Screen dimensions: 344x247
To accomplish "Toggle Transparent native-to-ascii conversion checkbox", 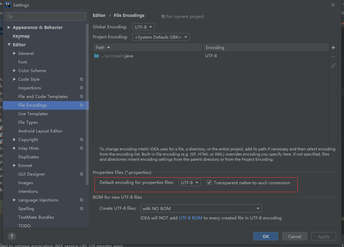I will 209,183.
